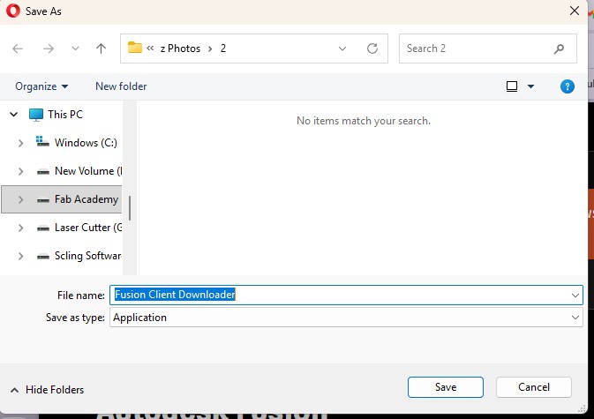
Task: Change the view layout icon
Action: [512, 86]
